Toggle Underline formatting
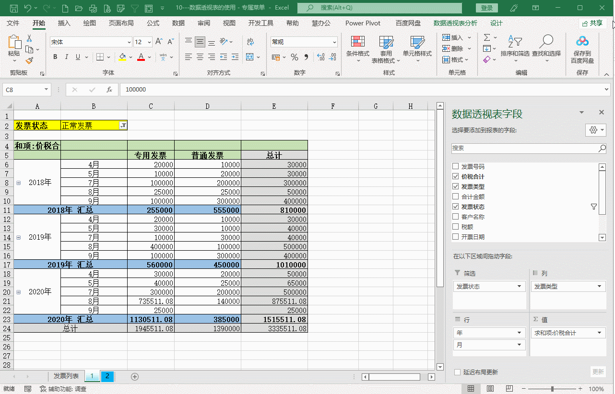Viewport: 615px width, 394px height. [78, 57]
